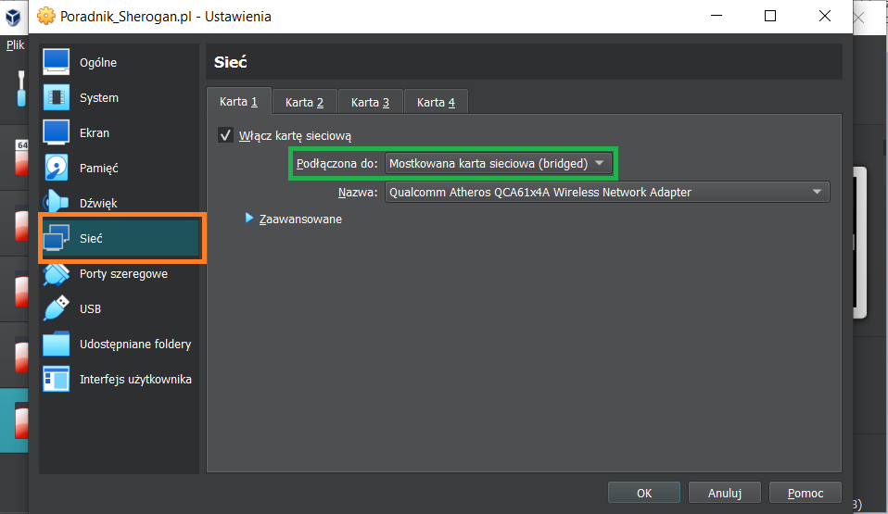Image resolution: width=888 pixels, height=514 pixels.
Task: Click the OK button
Action: 644,494
